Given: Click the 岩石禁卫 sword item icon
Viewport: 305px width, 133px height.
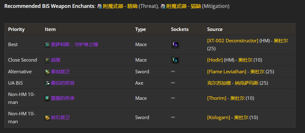Looking at the screenshot, I should click(x=47, y=118).
